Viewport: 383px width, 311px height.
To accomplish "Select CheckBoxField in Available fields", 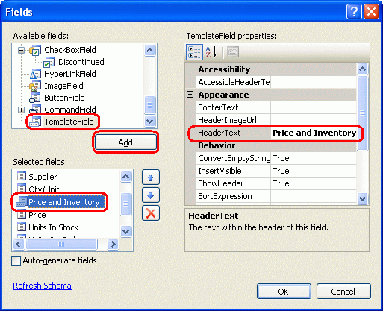I will pyautogui.click(x=70, y=50).
